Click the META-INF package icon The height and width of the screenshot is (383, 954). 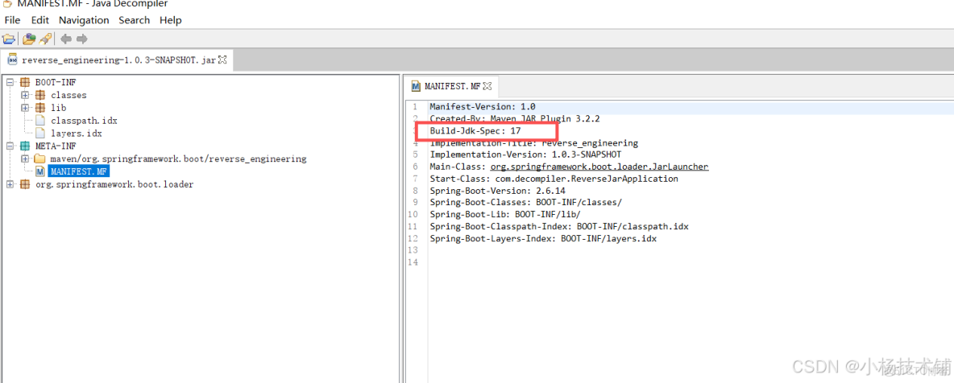(x=25, y=146)
